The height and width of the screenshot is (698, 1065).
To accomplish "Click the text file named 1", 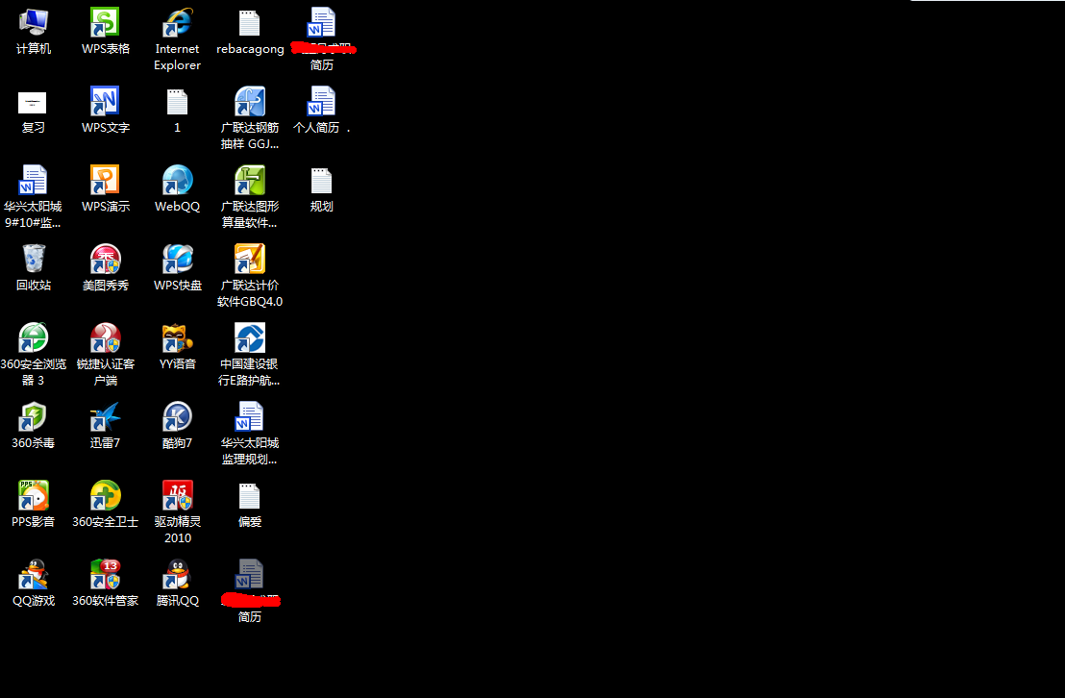I will click(x=177, y=101).
